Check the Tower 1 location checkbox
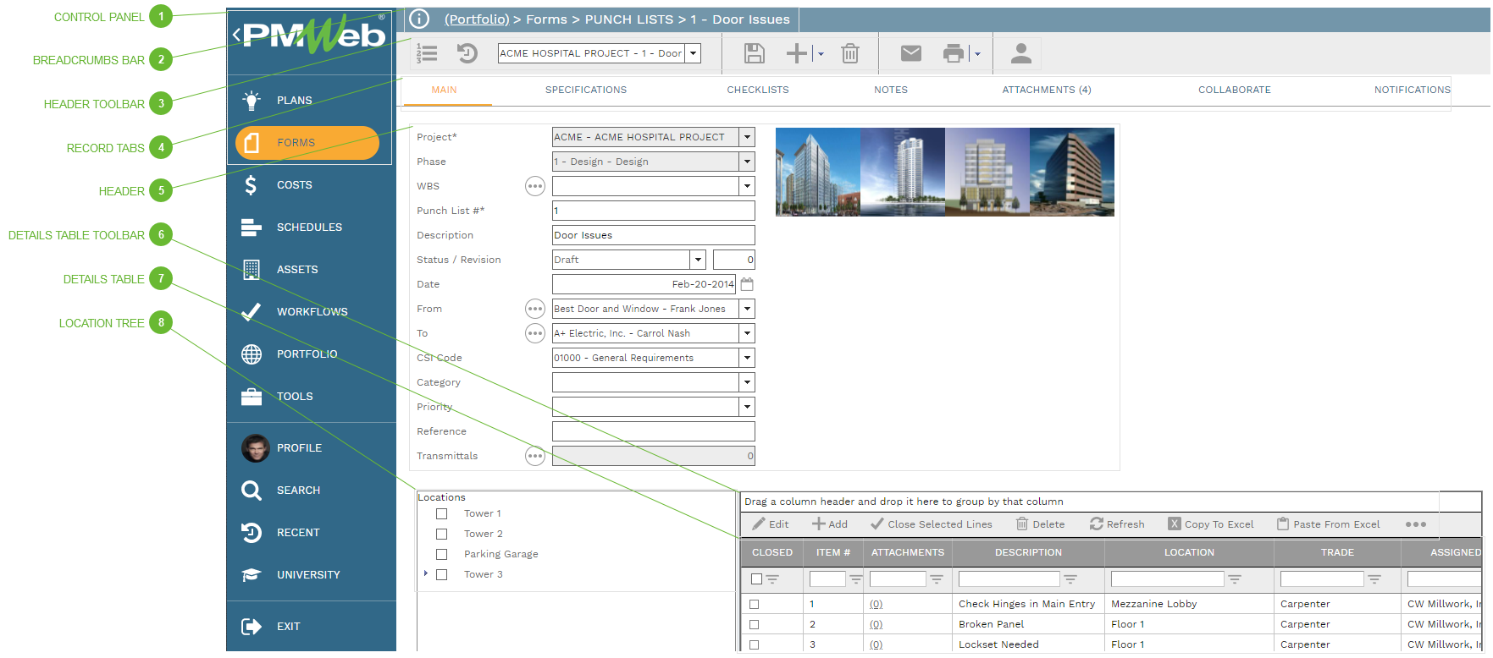Screen dimensions: 1493x658 pyautogui.click(x=441, y=514)
